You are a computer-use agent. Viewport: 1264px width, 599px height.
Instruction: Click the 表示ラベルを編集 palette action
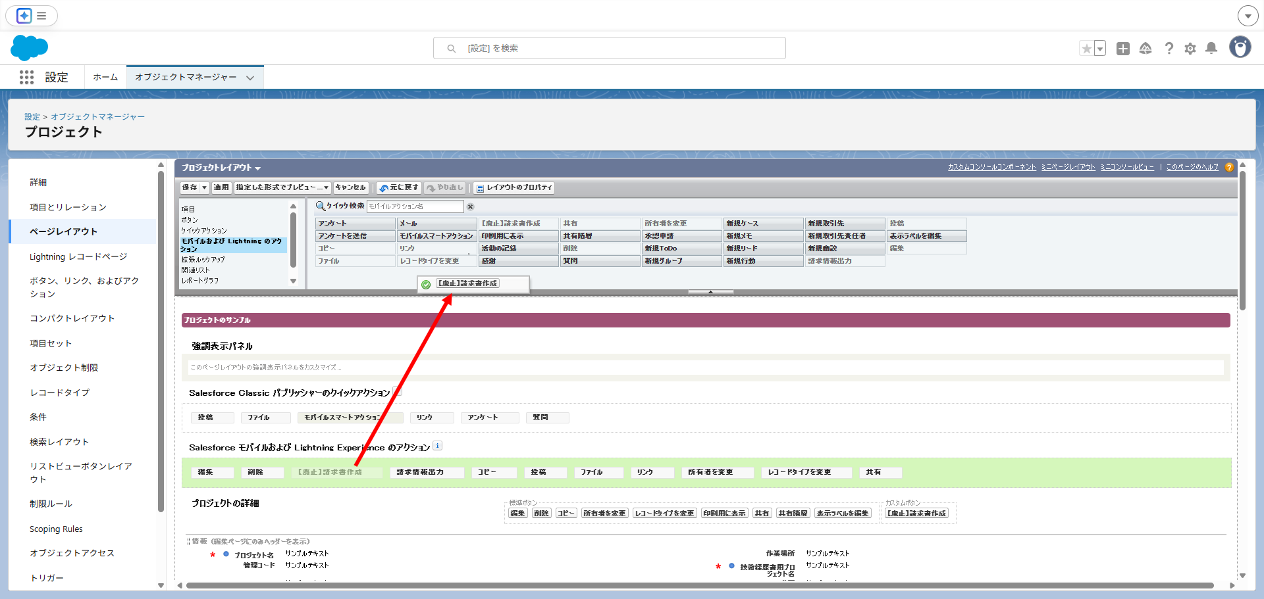[x=926, y=236]
